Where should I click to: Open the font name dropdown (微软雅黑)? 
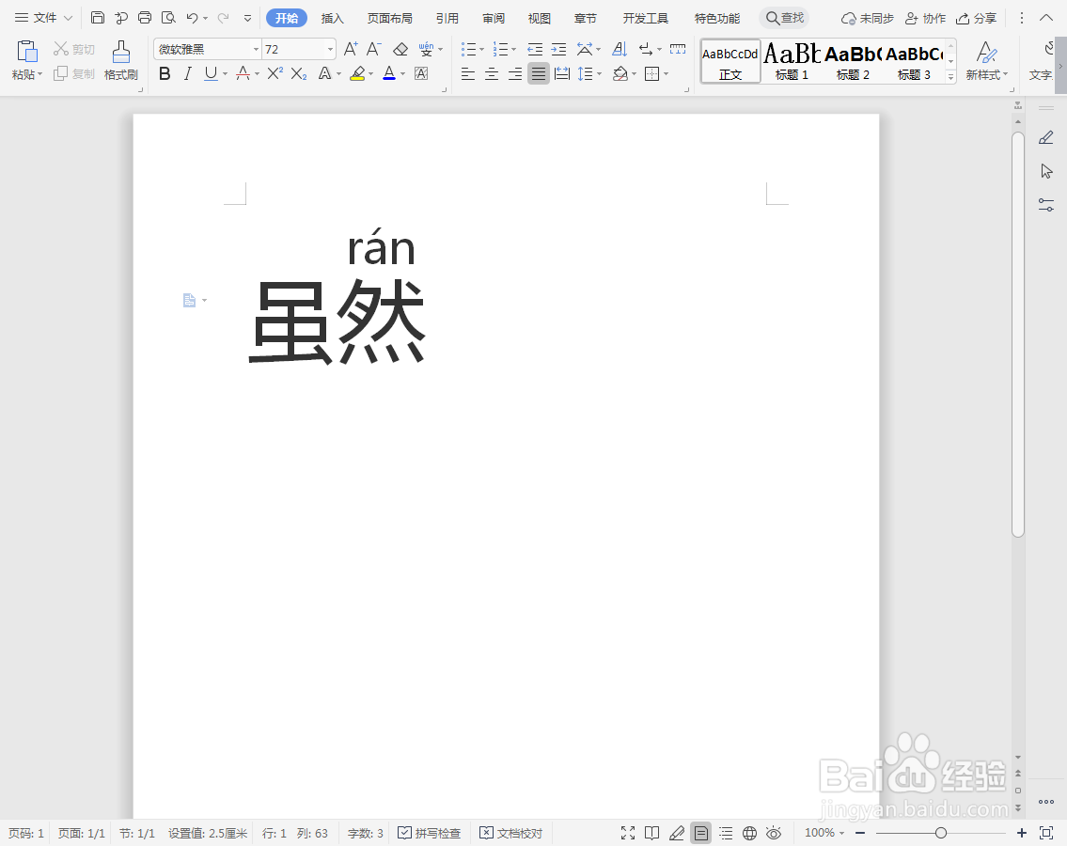[x=256, y=49]
